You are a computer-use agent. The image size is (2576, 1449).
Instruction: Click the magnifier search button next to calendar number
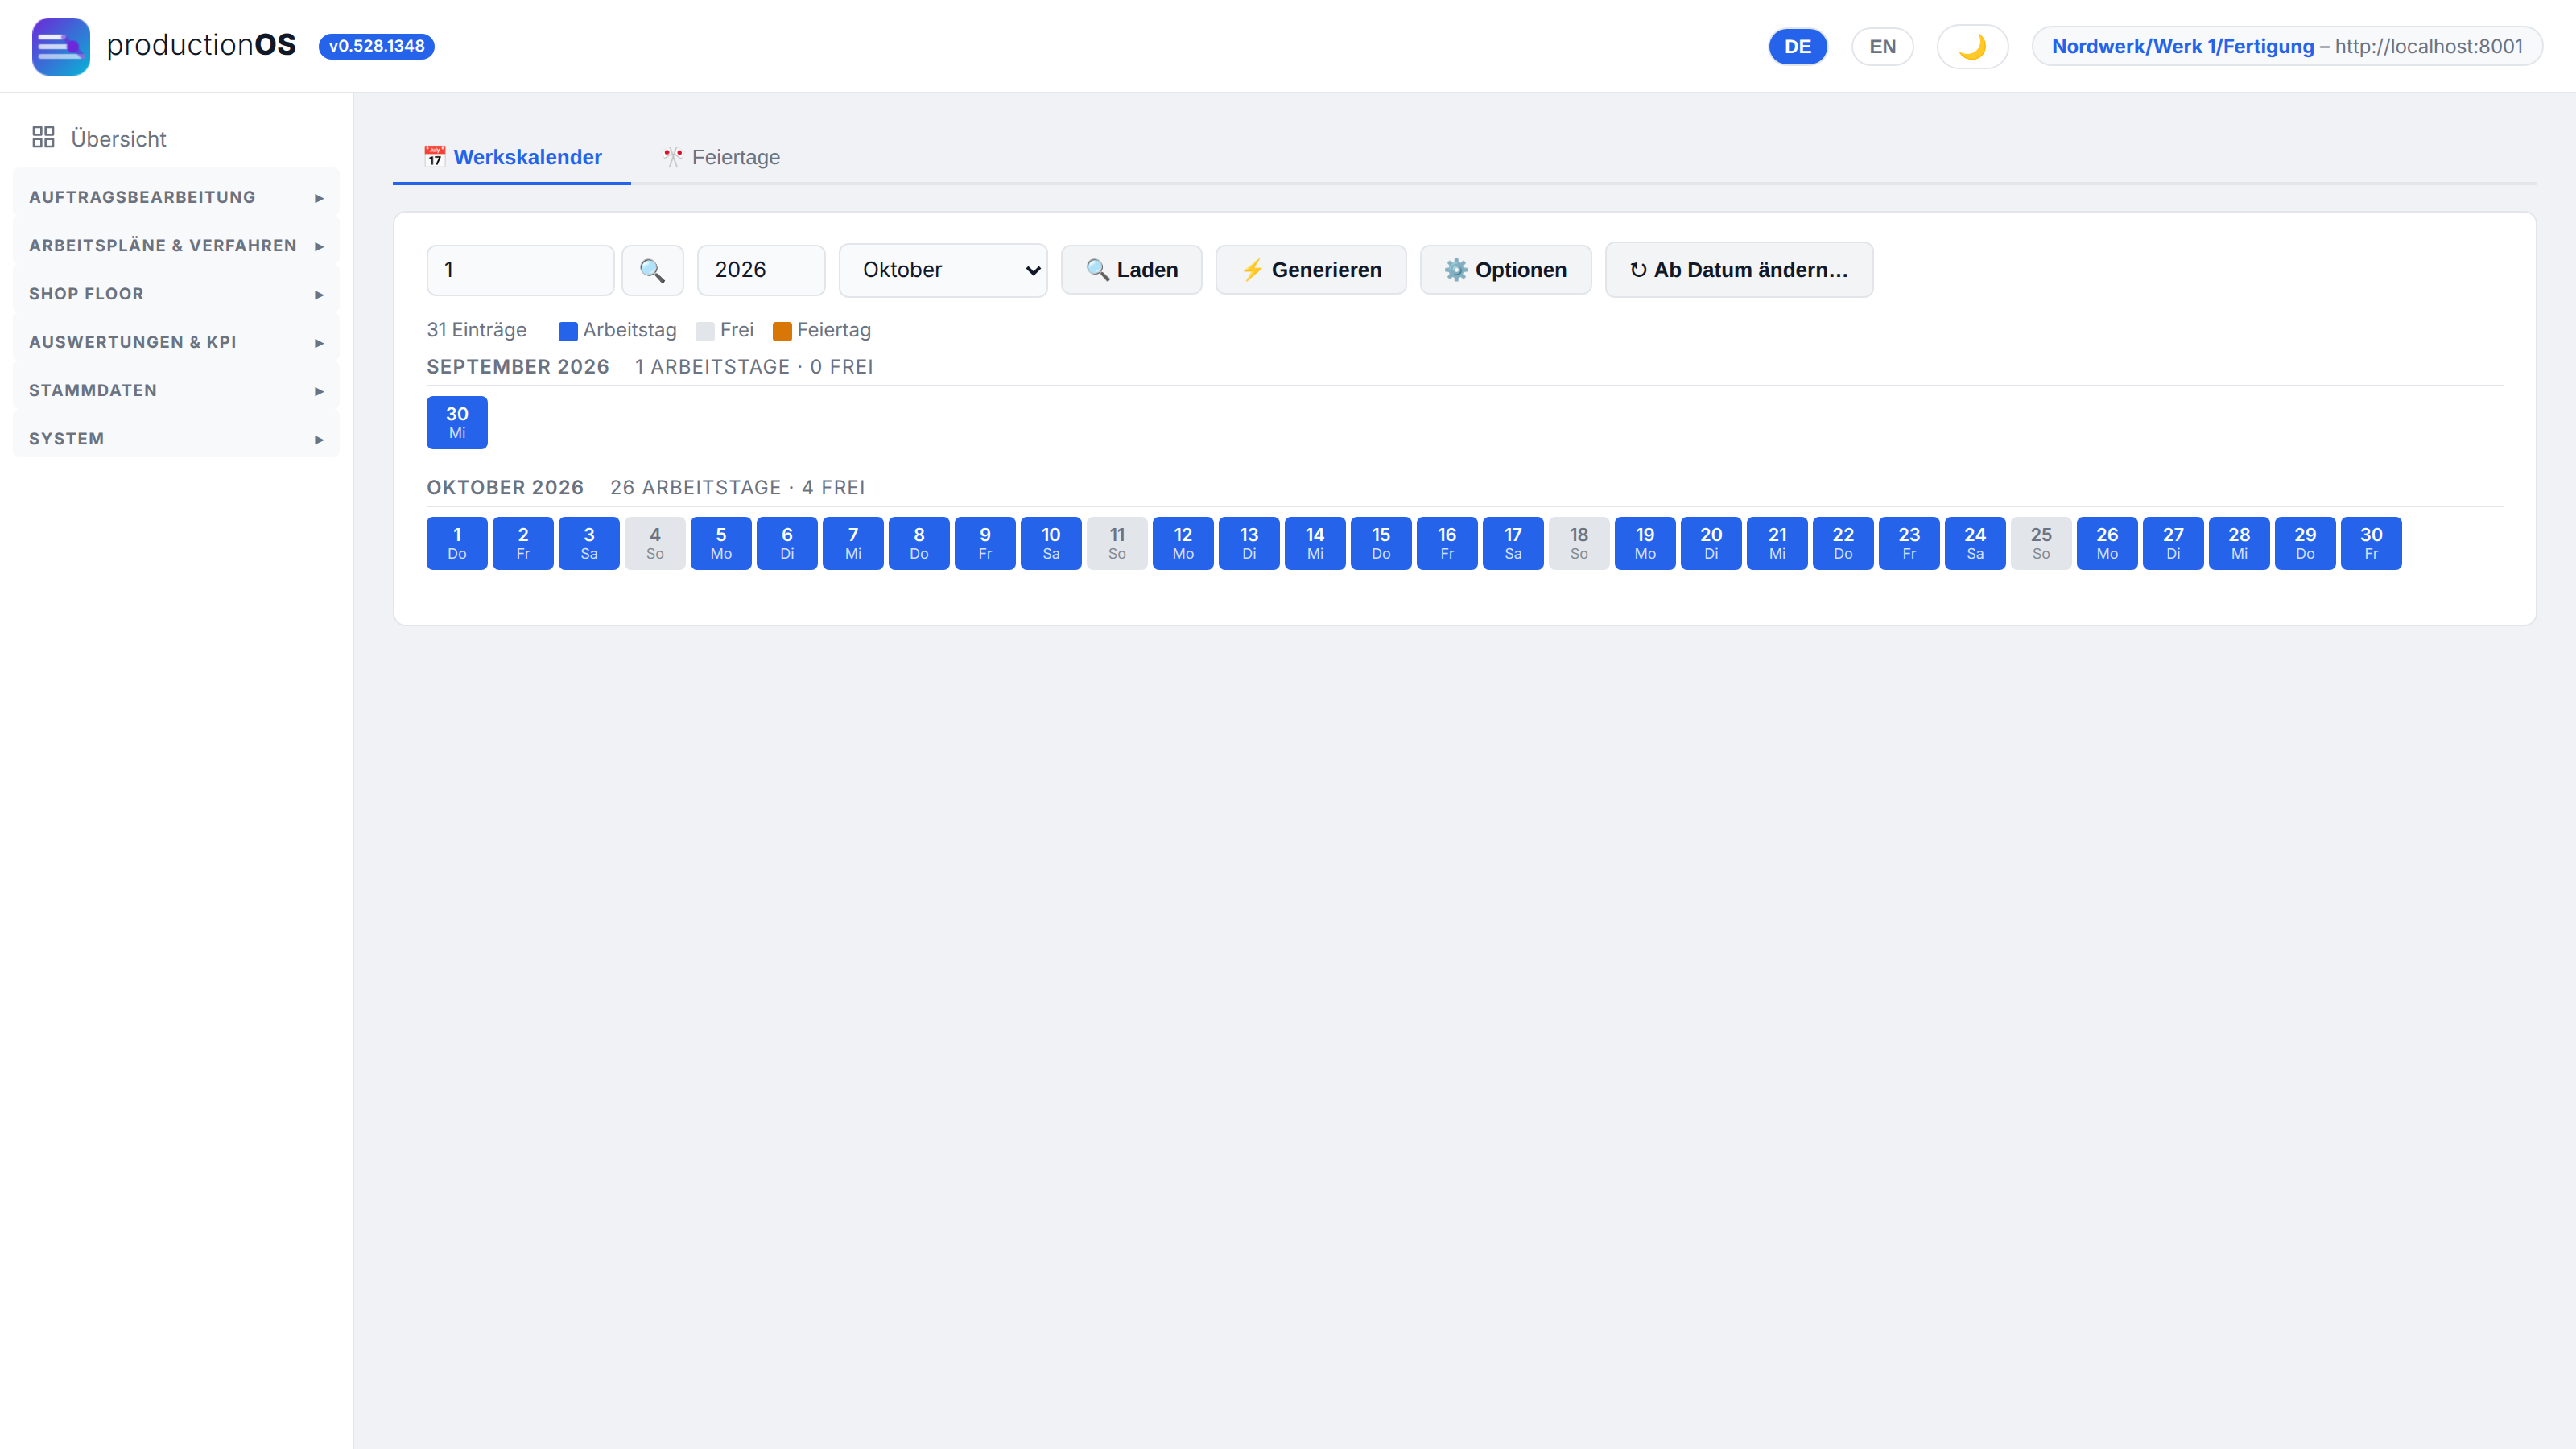tap(652, 270)
